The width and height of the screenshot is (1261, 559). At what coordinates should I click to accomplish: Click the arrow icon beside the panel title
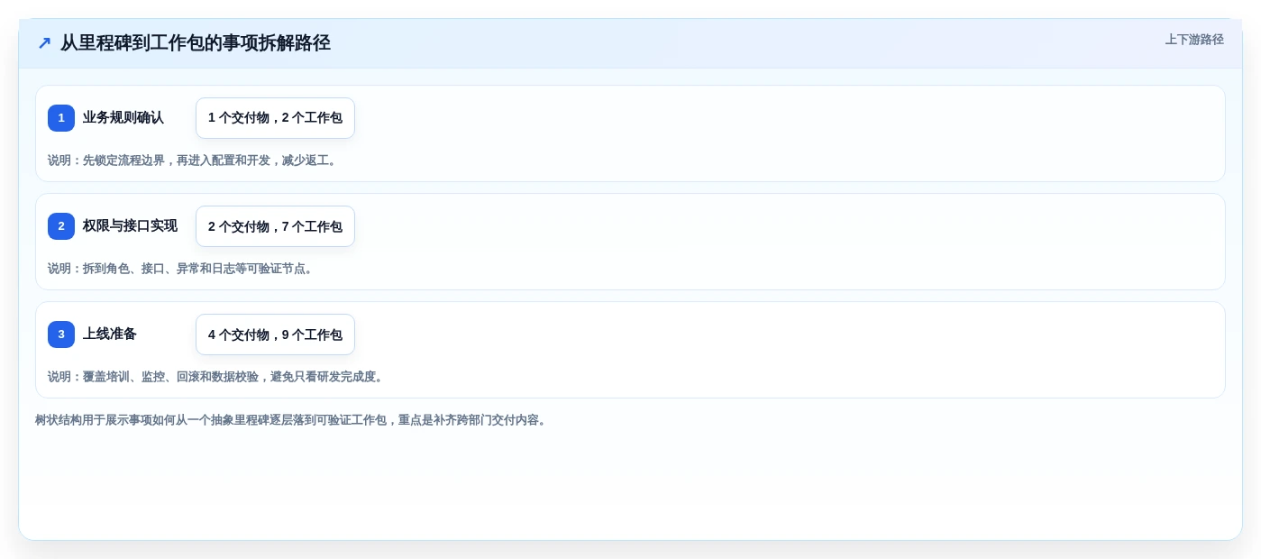(44, 43)
